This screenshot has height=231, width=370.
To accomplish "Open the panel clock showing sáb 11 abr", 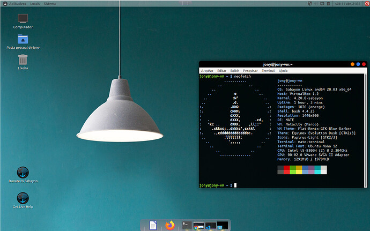I will click(x=348, y=4).
